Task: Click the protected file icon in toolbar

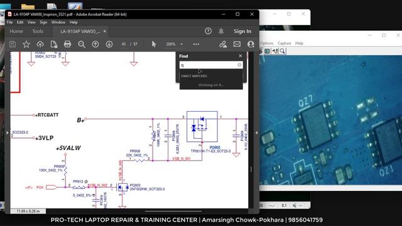Action: [54, 44]
